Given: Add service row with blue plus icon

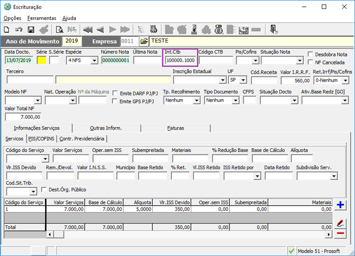Looking at the screenshot, I should (x=340, y=205).
